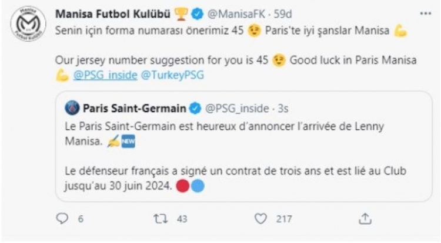Share the tweet via share icon

pyautogui.click(x=365, y=218)
